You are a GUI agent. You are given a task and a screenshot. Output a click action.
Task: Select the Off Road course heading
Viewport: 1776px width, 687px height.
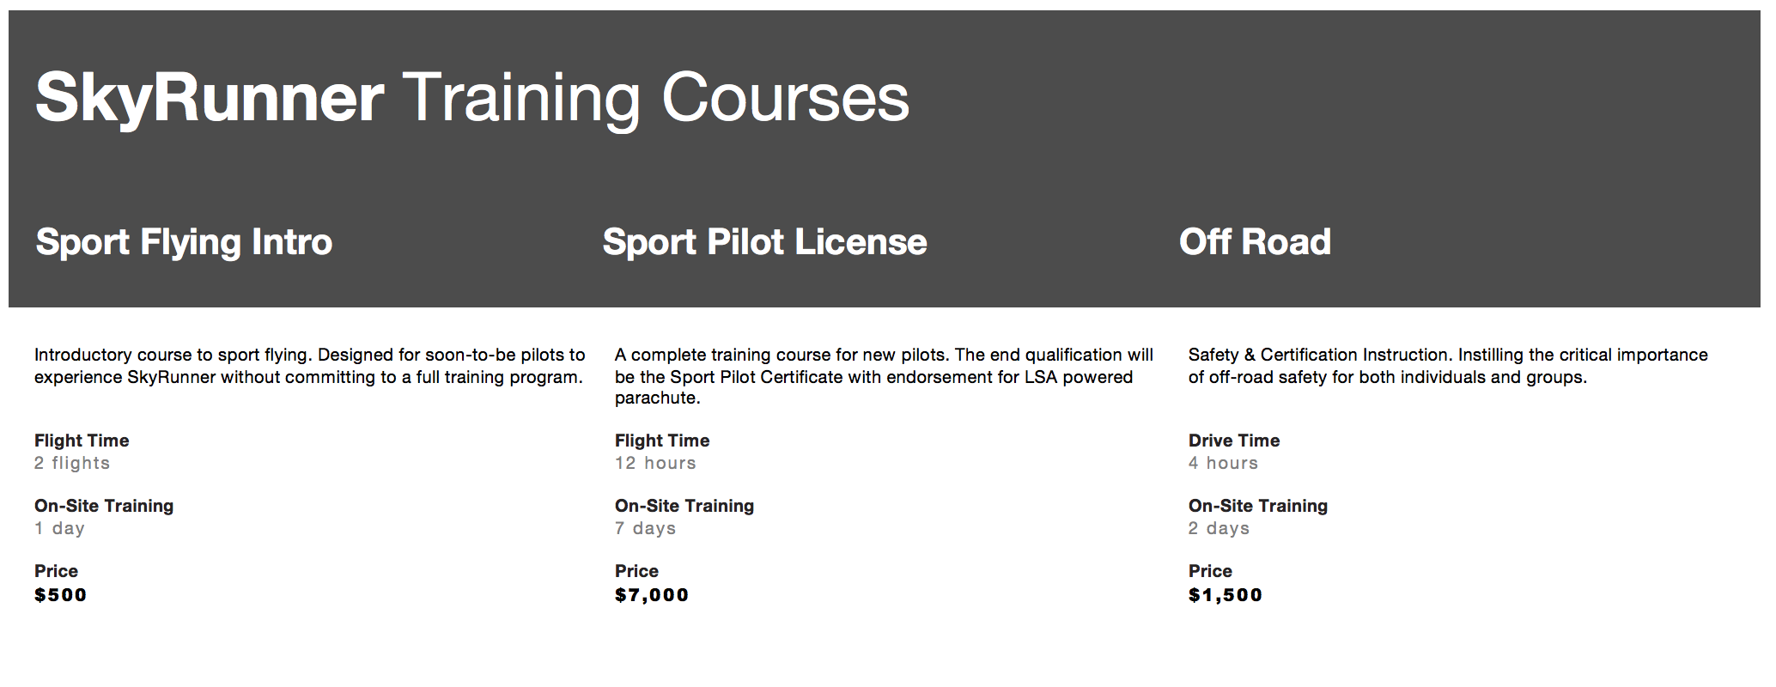click(x=1255, y=242)
